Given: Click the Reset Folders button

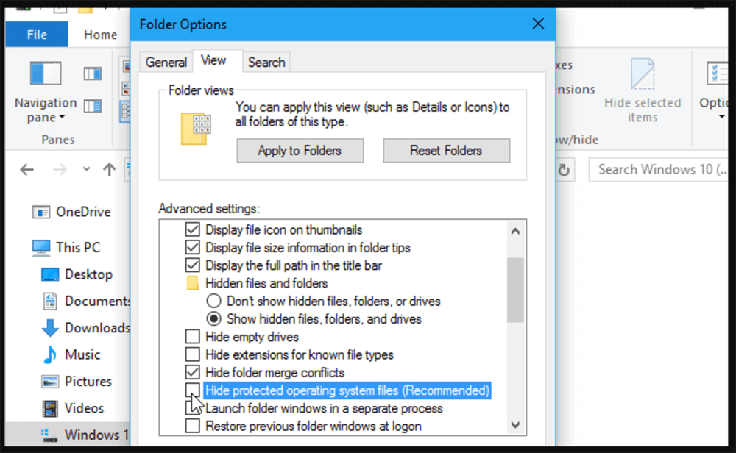Looking at the screenshot, I should [x=446, y=150].
